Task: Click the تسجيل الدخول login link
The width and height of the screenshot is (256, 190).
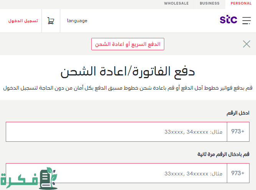Action: (x=23, y=21)
